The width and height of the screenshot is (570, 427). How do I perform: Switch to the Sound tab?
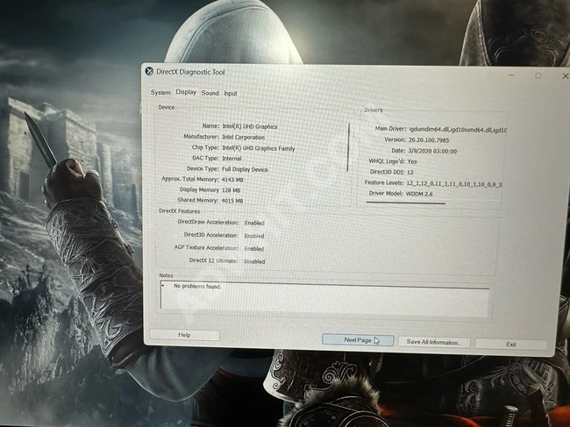210,93
